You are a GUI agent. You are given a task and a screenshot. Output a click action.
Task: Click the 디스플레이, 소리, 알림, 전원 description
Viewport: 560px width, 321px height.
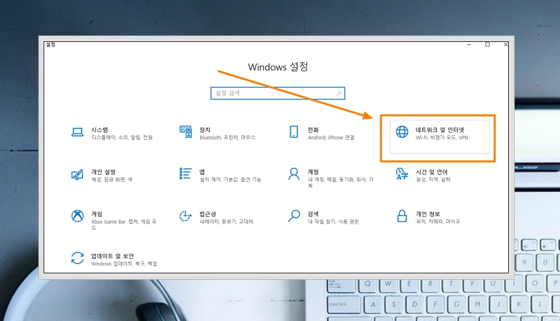pyautogui.click(x=122, y=137)
